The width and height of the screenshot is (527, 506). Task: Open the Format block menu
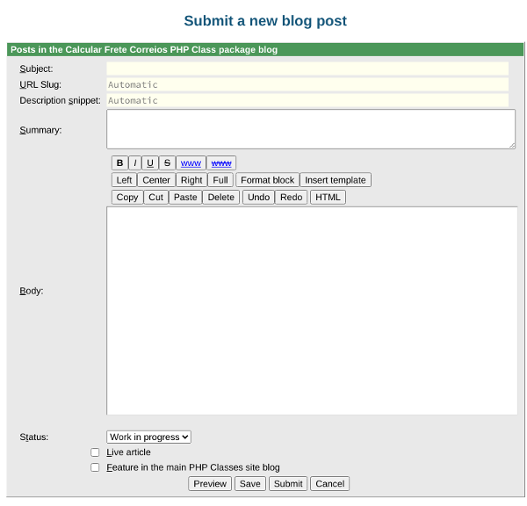tap(267, 180)
